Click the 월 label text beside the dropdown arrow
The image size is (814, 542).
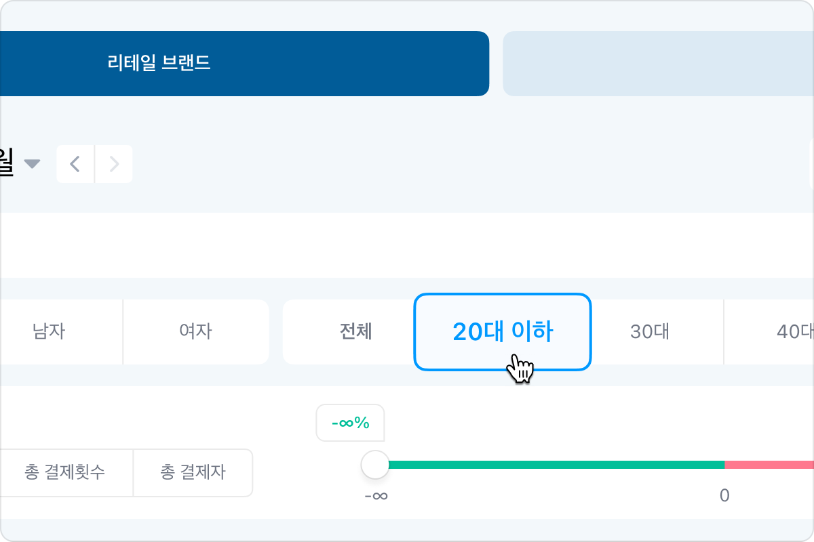click(6, 164)
